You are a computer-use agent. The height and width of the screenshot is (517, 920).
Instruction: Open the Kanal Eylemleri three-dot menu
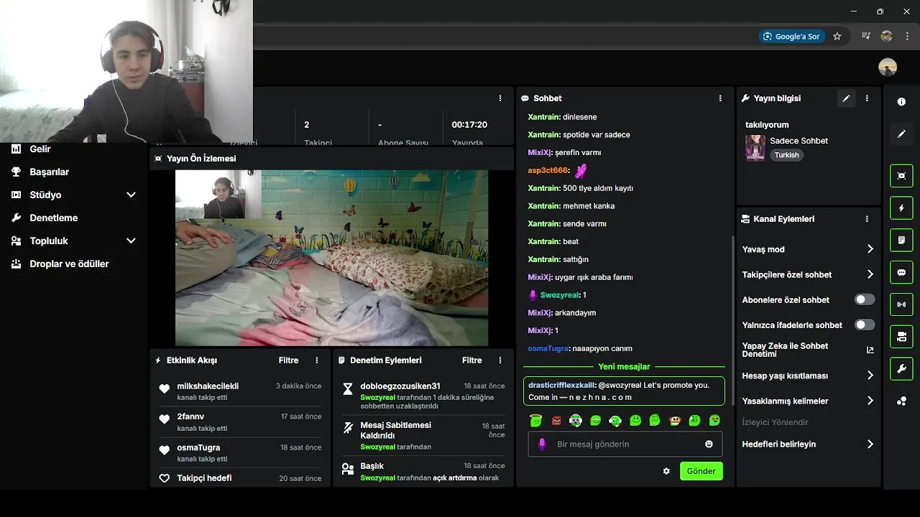867,219
